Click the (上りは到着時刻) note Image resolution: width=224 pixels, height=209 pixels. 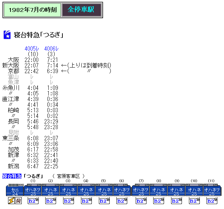click(x=89, y=65)
